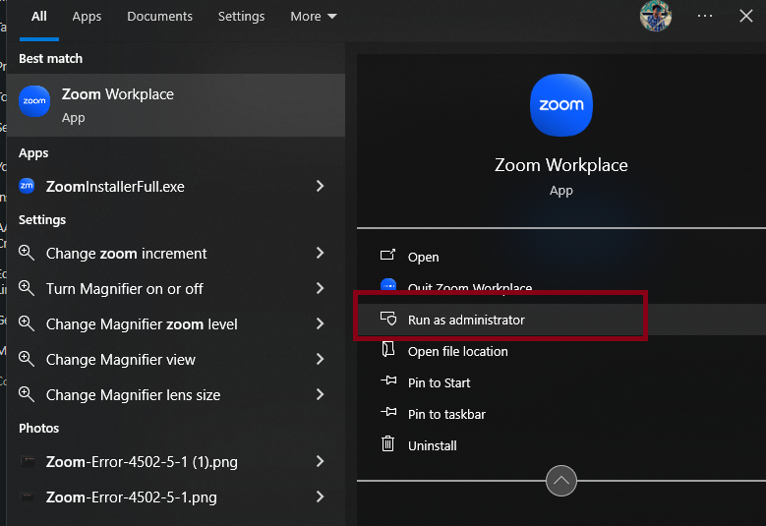Screen dimensions: 766x526
Task: Open the three-dot options menu
Action: (x=704, y=16)
